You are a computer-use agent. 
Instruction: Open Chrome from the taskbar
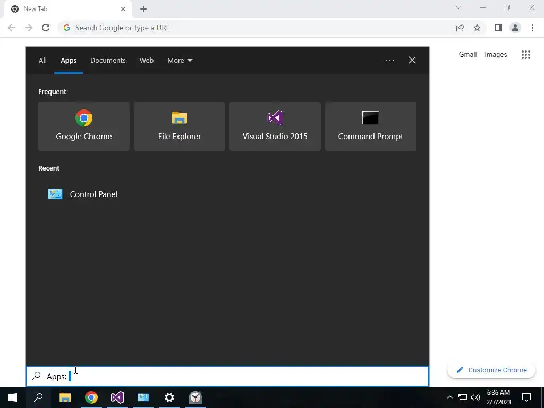pyautogui.click(x=91, y=397)
